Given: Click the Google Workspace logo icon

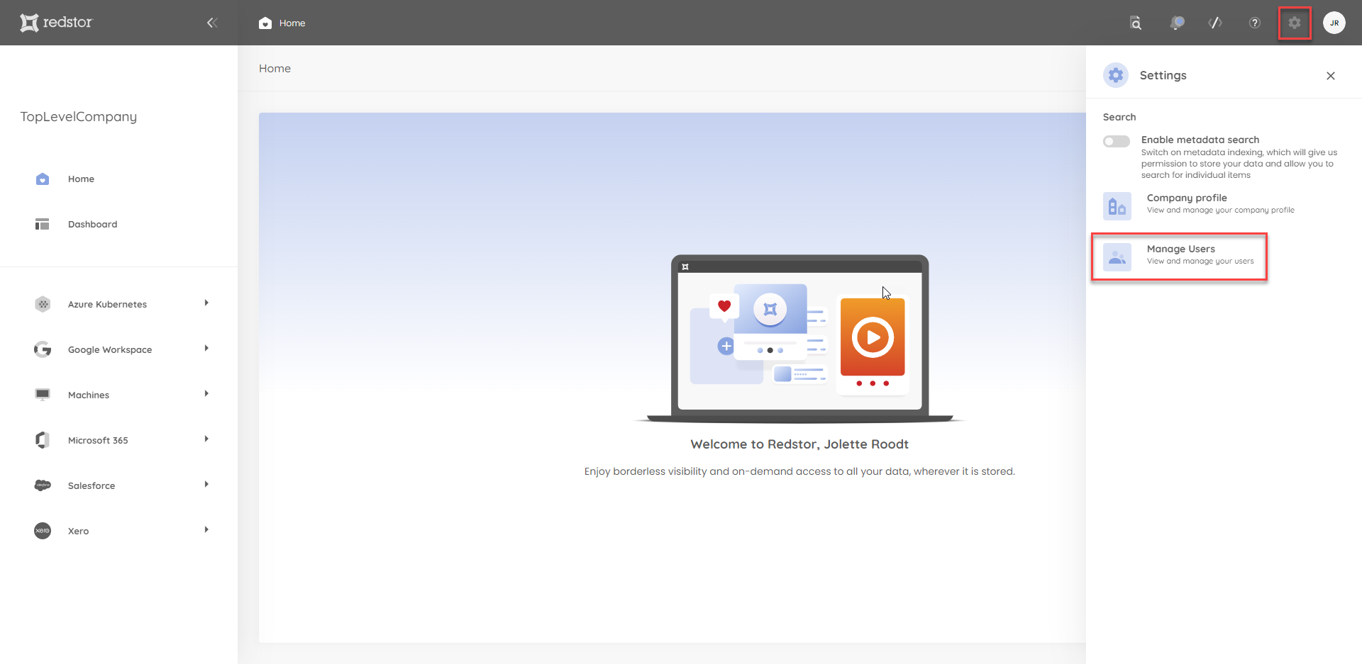Looking at the screenshot, I should pyautogui.click(x=43, y=349).
